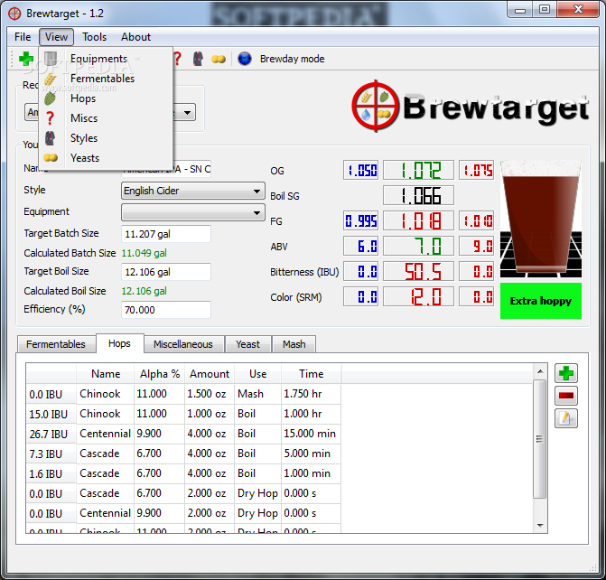Switch to the Miscellaneous tab
606x580 pixels.
pos(182,344)
